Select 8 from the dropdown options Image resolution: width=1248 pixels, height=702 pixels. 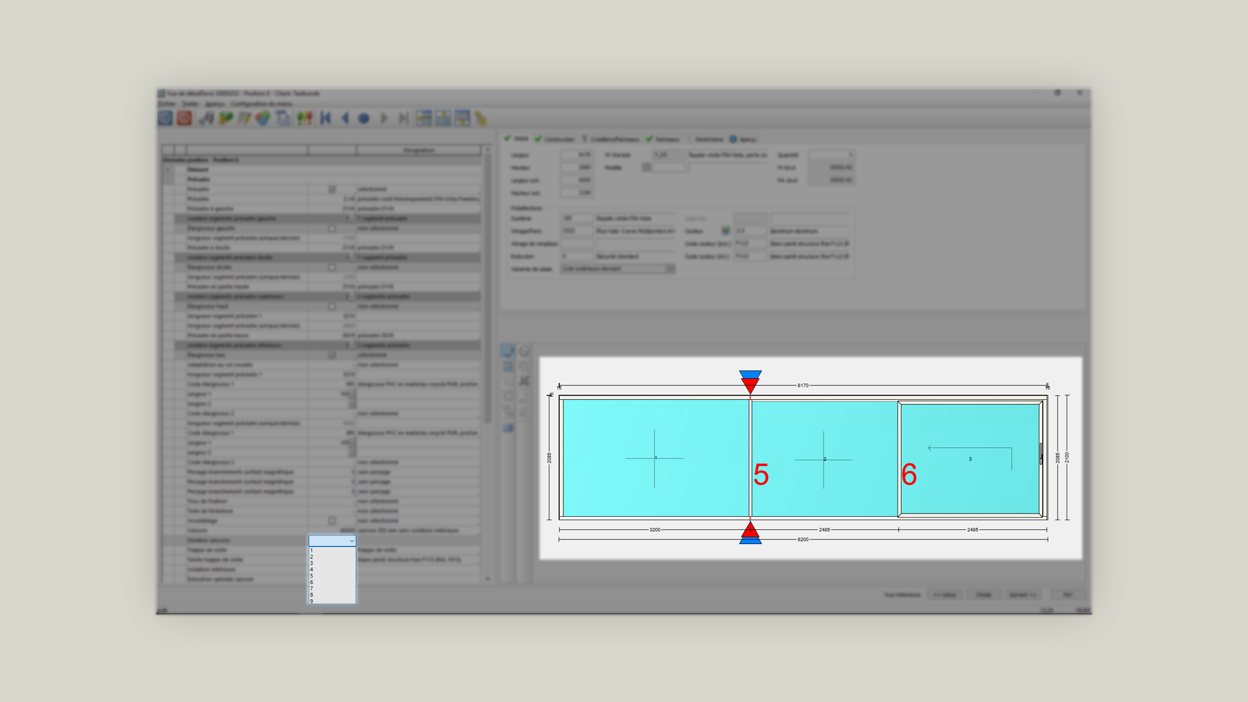pyautogui.click(x=331, y=595)
